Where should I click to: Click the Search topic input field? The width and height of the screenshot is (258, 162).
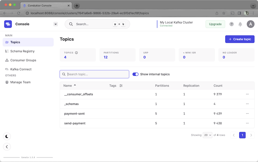94,74
